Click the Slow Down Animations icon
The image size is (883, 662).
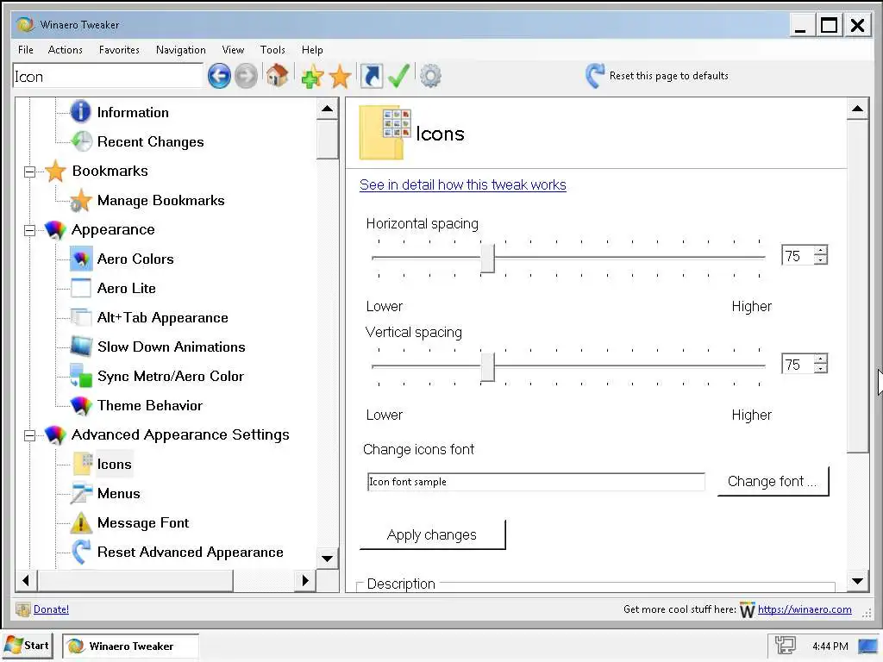81,347
